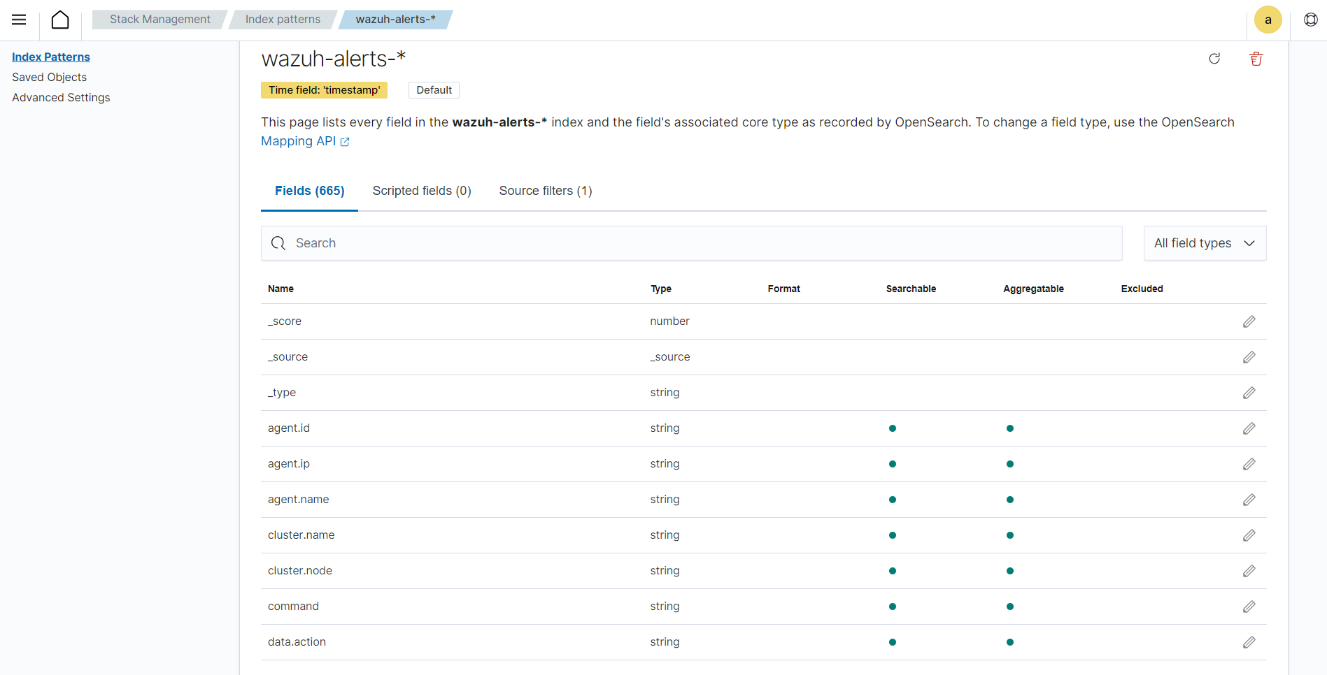Screen dimensions: 1327x675
Task: Open Advanced Settings in the sidebar
Action: click(x=61, y=98)
